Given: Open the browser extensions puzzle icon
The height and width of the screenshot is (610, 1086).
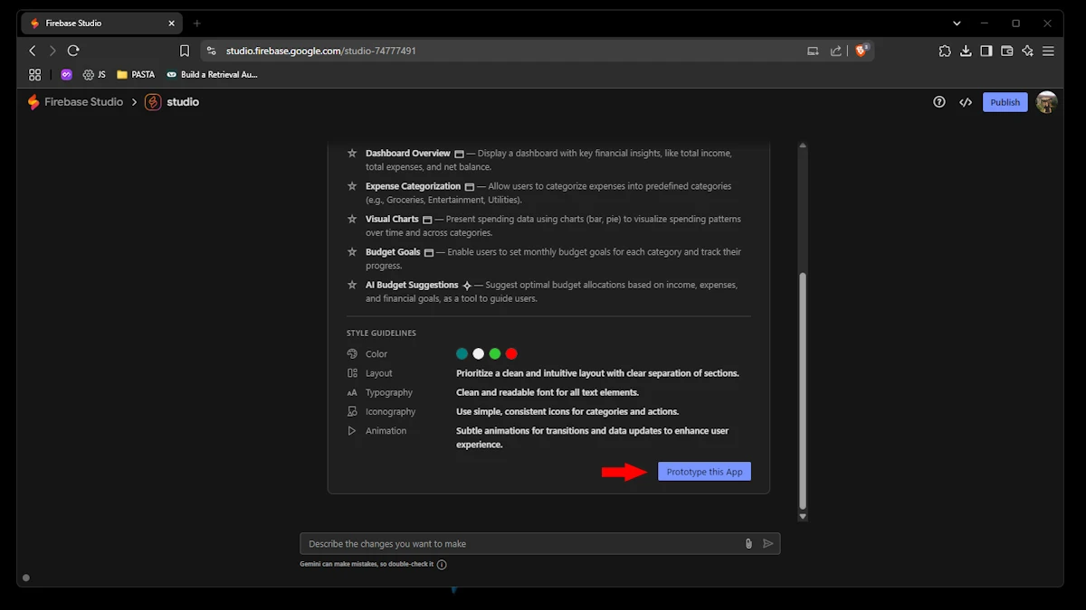Looking at the screenshot, I should [x=945, y=51].
